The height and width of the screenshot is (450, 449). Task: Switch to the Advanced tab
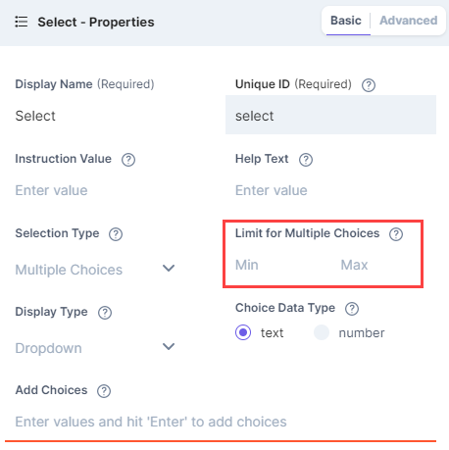(408, 21)
